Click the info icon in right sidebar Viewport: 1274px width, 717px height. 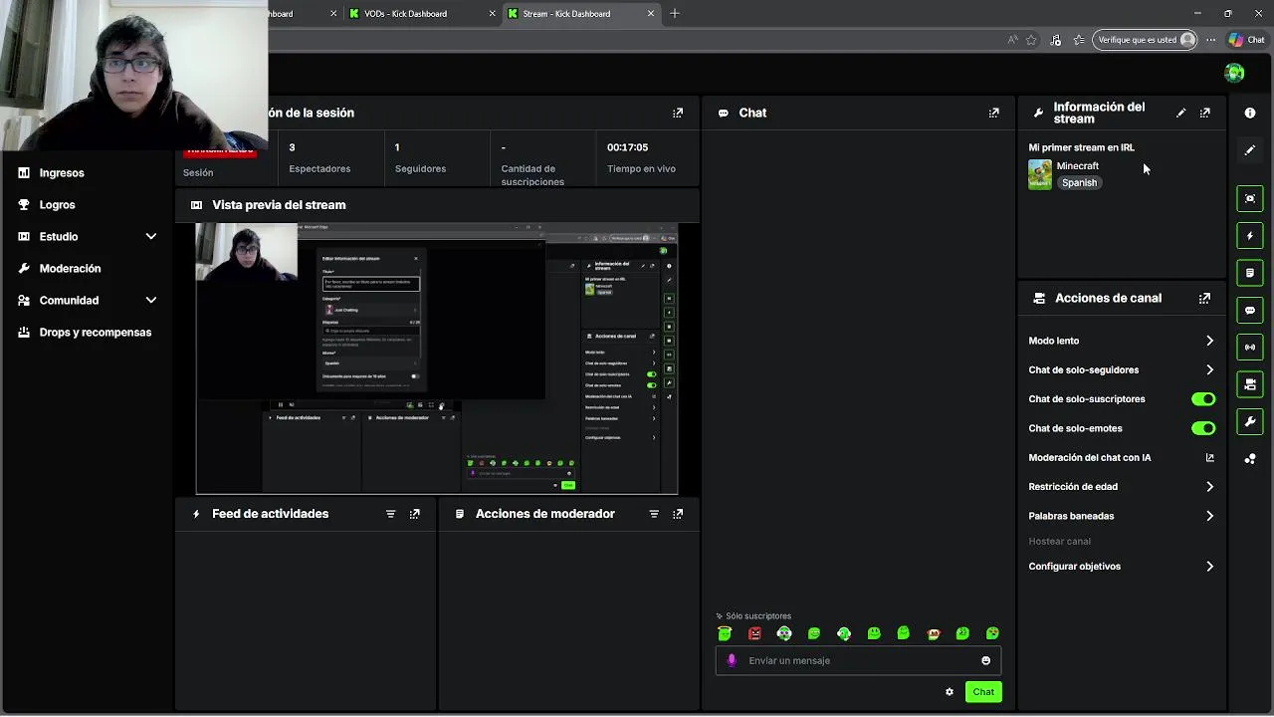[x=1250, y=113]
